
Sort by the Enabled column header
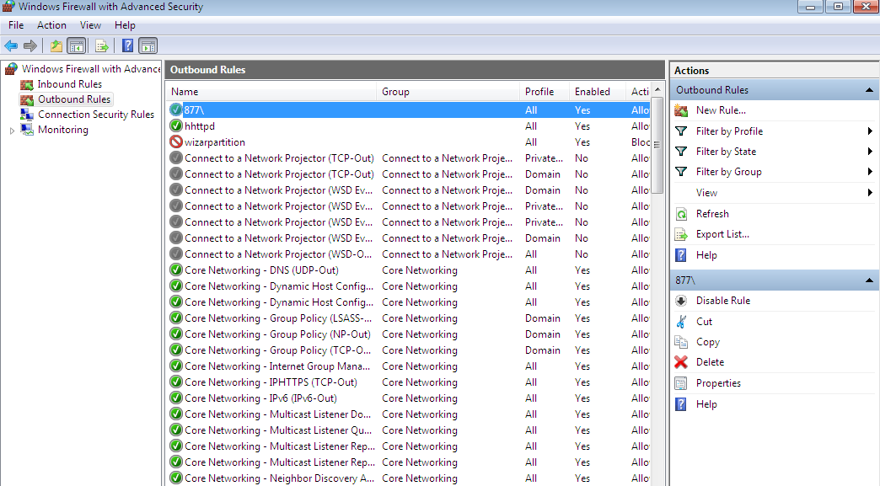tap(598, 91)
